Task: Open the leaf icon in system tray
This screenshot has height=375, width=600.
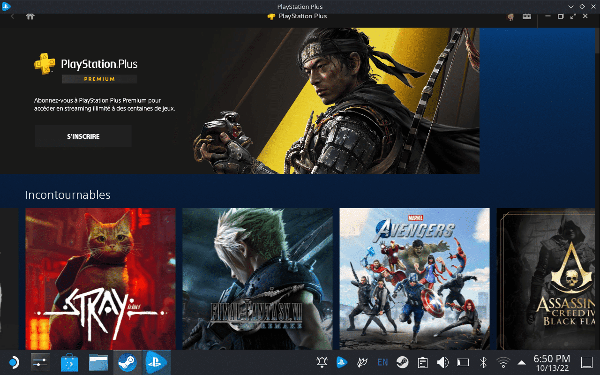Action: tap(362, 362)
